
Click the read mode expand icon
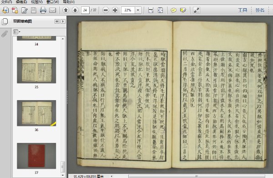(x=197, y=10)
